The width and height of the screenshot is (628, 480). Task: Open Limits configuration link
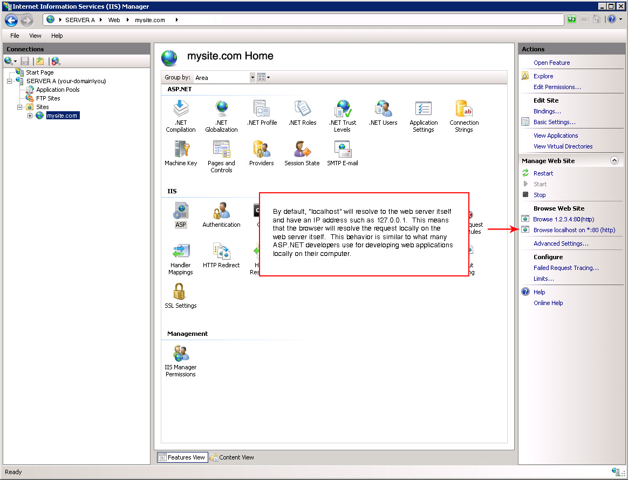[543, 279]
